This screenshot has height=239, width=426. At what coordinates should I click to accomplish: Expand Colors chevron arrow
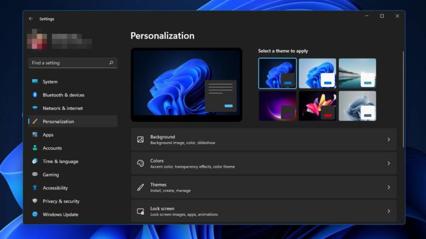[x=389, y=163]
